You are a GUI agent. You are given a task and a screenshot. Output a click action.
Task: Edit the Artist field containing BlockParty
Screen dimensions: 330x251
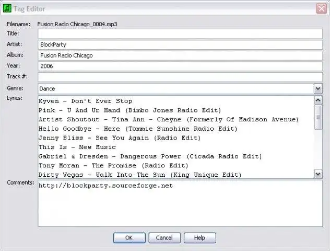pos(180,44)
